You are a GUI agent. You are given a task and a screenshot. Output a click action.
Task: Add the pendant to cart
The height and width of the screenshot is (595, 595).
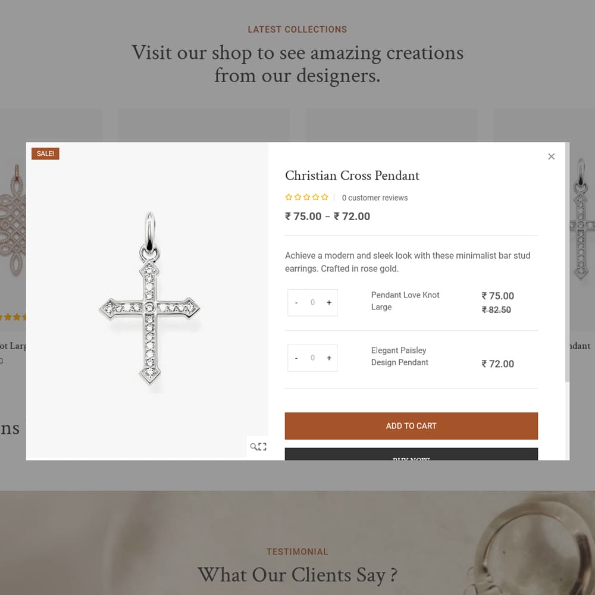click(411, 426)
